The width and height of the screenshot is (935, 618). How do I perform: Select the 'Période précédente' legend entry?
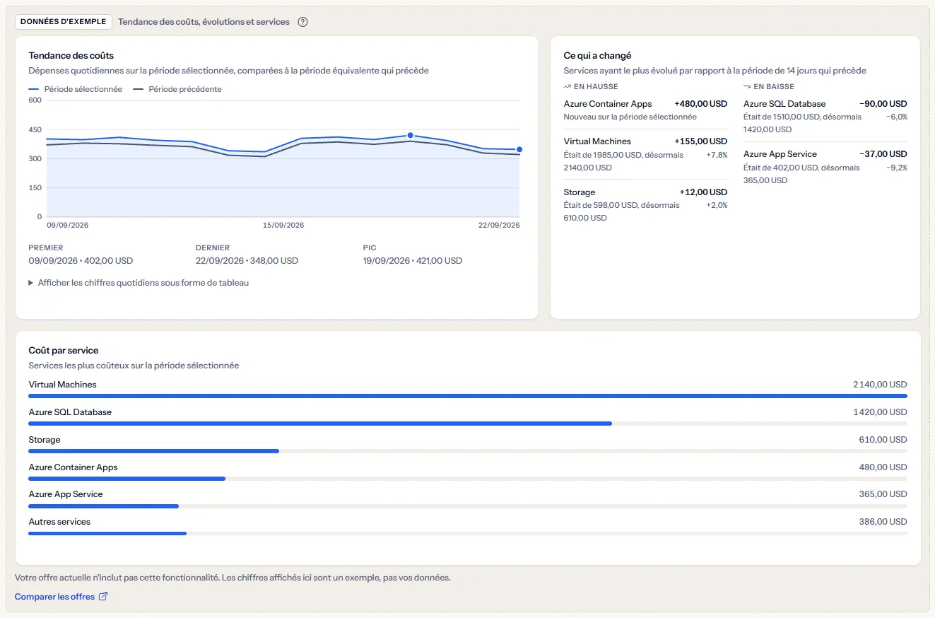[x=177, y=90]
